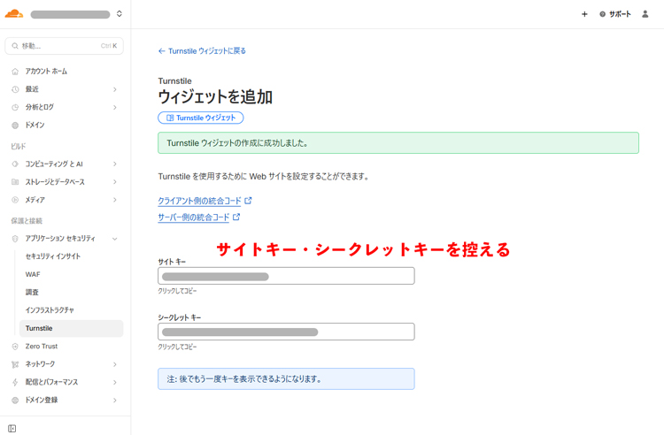Image resolution: width=664 pixels, height=435 pixels.
Task: Expand the ネットワーク chevron
Action: (x=115, y=364)
